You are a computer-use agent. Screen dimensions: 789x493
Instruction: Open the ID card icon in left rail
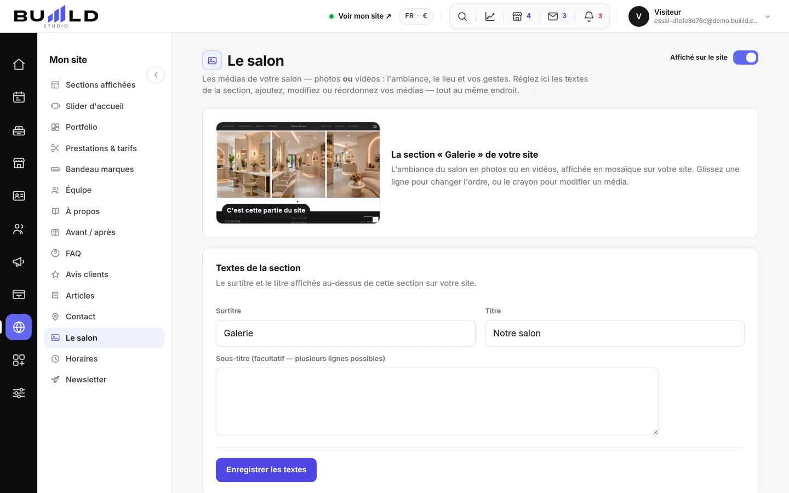click(x=19, y=196)
